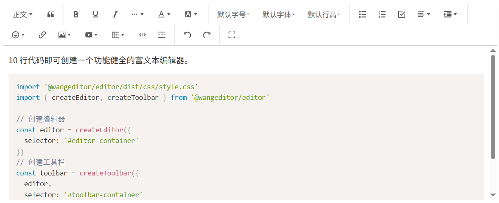Open the 默认字号 font size dropdown
The height and width of the screenshot is (203, 499).
pos(233,14)
